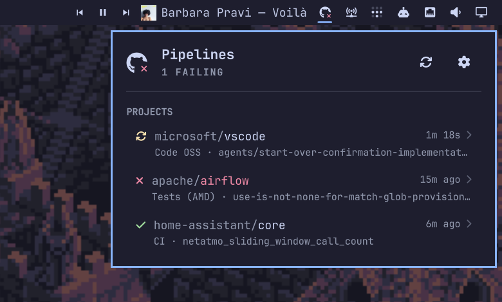This screenshot has width=502, height=302.
Task: Toggle the GitHub pipelines bar icon
Action: [x=325, y=13]
